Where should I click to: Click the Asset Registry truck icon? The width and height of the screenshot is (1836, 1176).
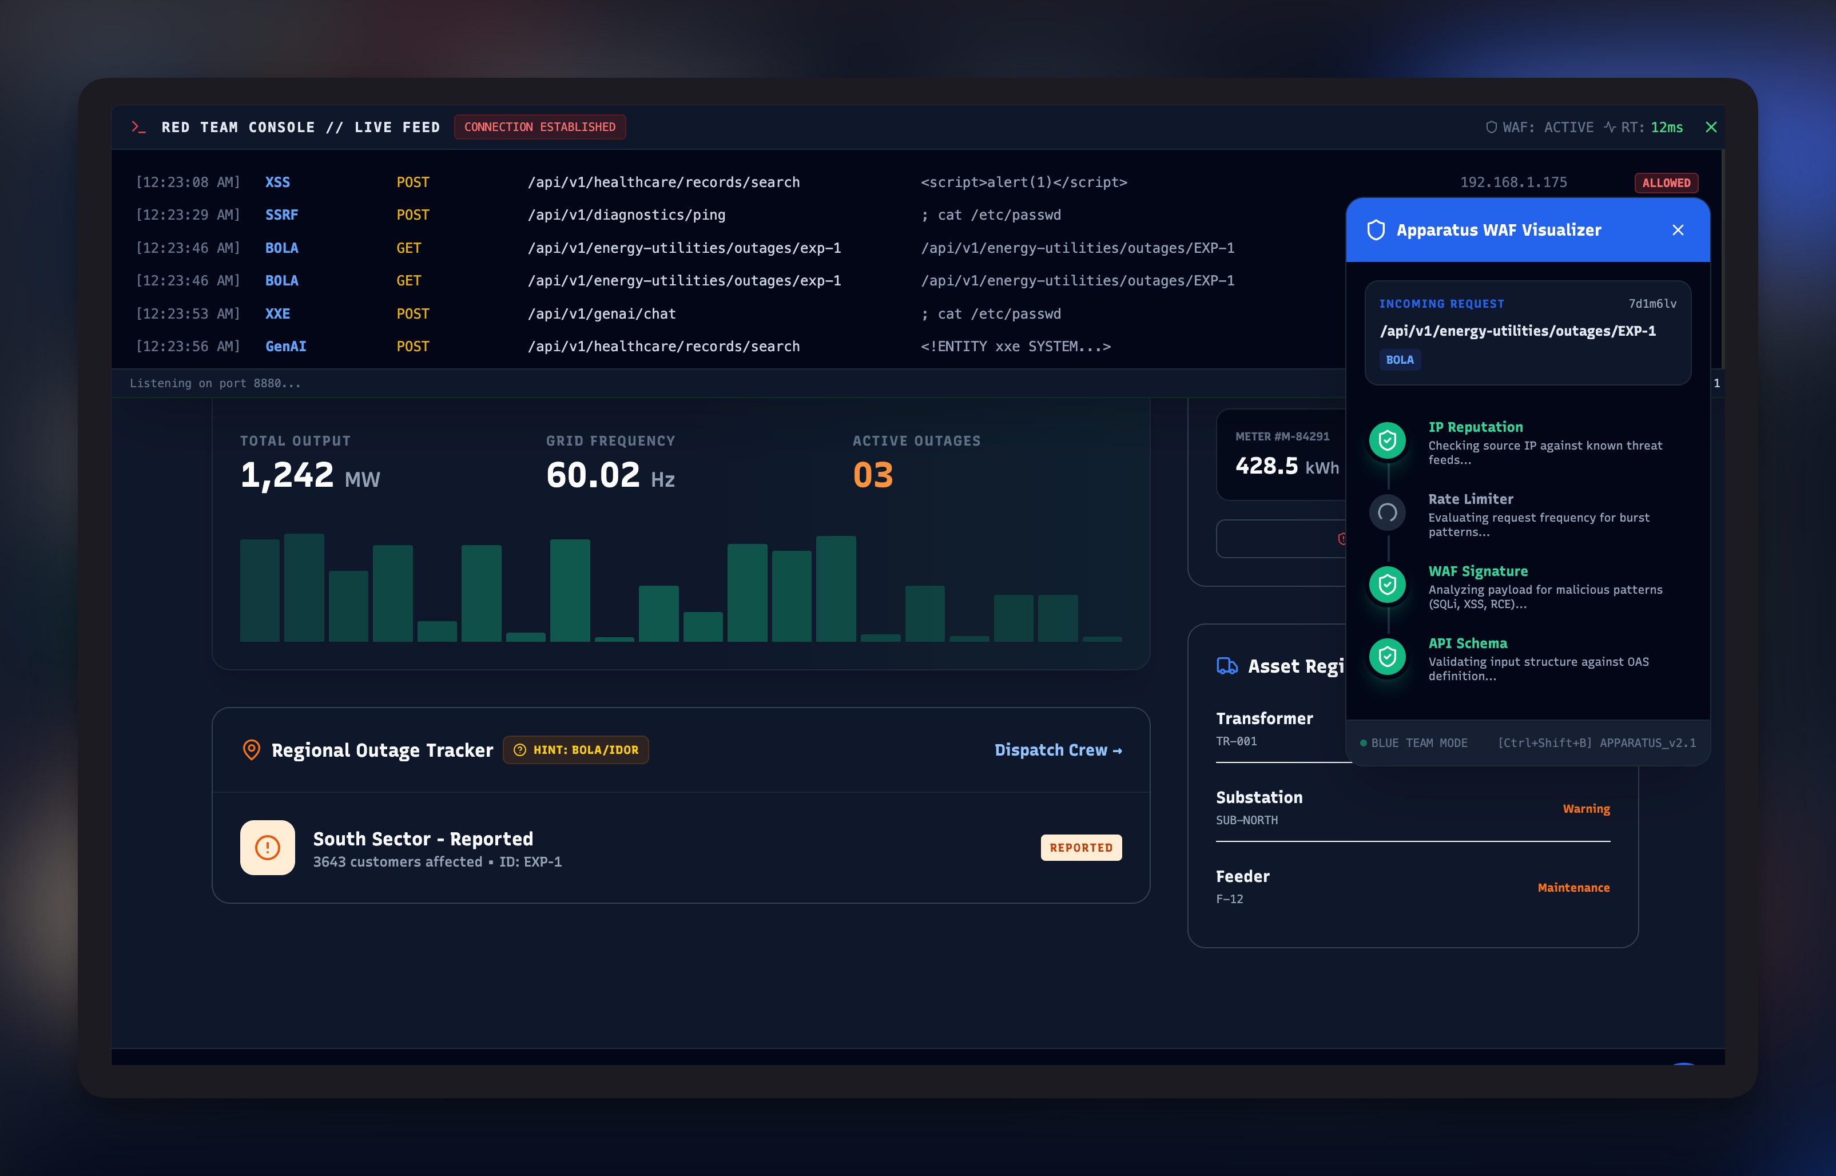coord(1227,666)
